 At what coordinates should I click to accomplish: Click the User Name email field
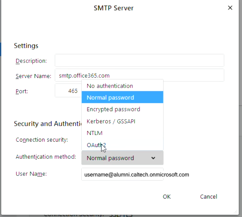coord(122,174)
